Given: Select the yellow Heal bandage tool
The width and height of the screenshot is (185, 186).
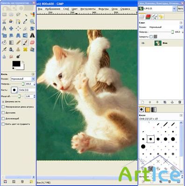Looking at the screenshot, I should [x=26, y=49].
